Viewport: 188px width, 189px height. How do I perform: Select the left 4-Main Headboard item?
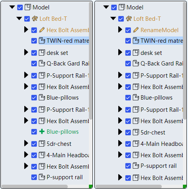point(68,155)
